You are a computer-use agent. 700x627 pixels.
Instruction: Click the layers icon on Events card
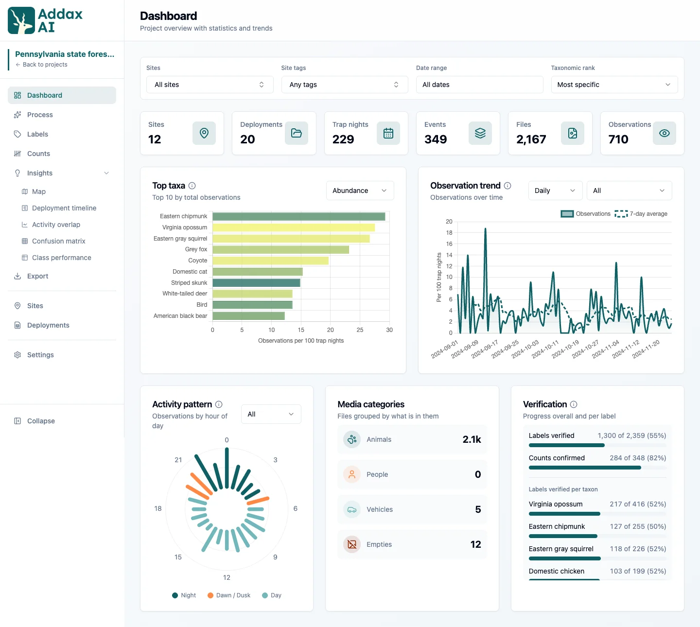point(480,133)
